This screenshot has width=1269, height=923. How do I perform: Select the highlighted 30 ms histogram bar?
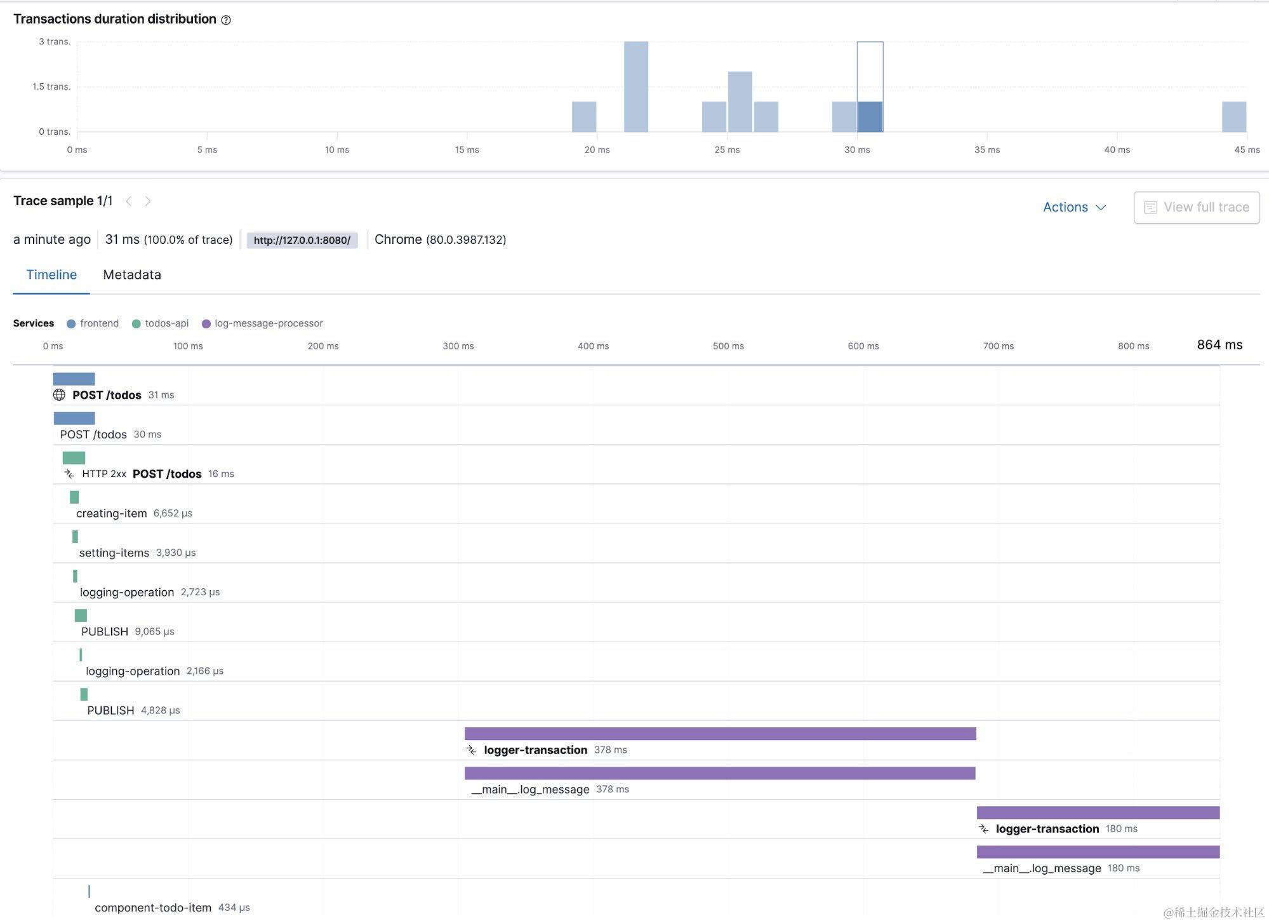pyautogui.click(x=870, y=117)
